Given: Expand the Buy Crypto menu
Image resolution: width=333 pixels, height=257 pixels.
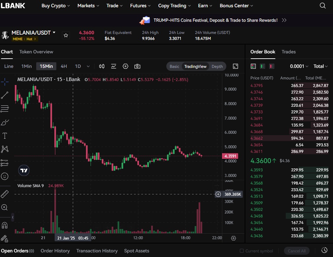Looking at the screenshot, I should tap(56, 6).
